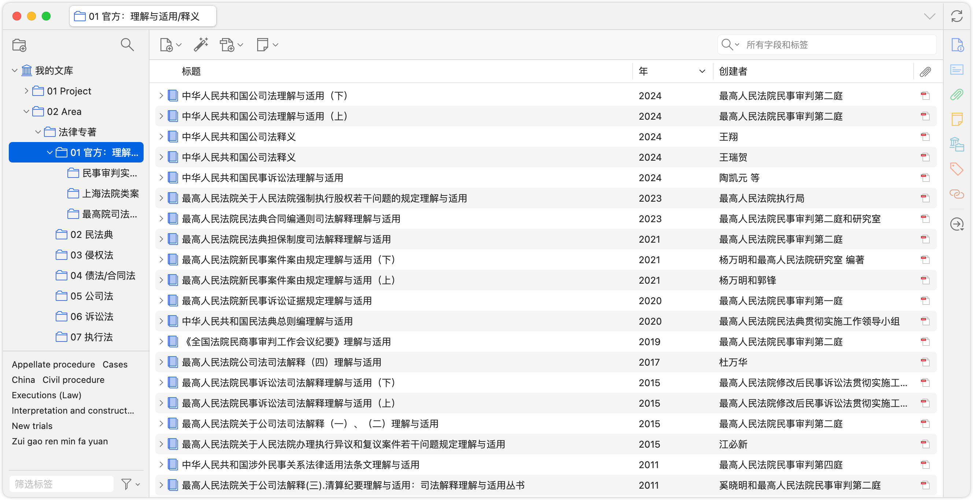Open the new item dropdown
The height and width of the screenshot is (500, 973).
tap(170, 45)
